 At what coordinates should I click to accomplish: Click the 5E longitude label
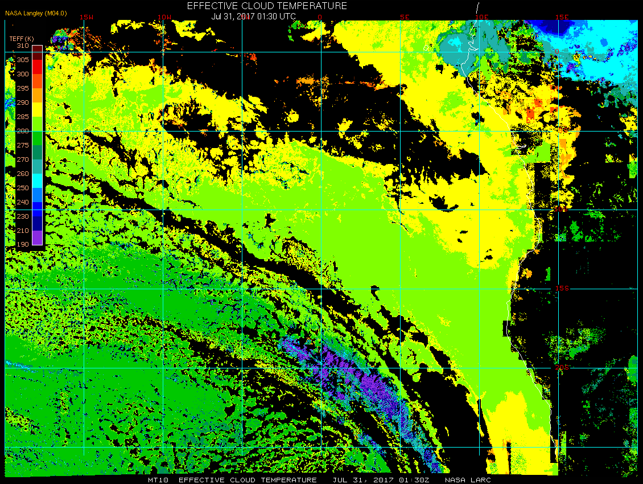point(405,17)
